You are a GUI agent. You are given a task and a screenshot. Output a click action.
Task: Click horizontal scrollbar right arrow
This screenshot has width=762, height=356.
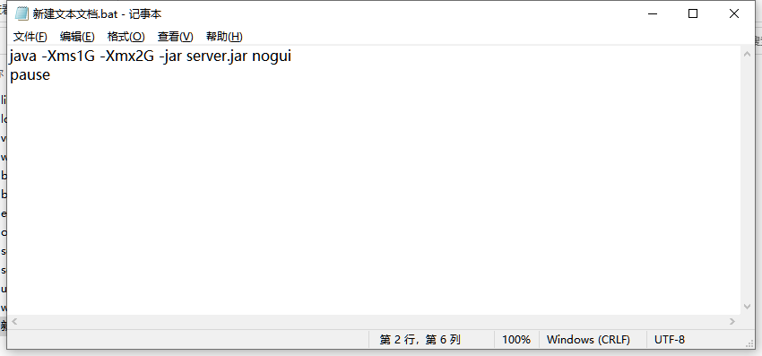click(732, 321)
